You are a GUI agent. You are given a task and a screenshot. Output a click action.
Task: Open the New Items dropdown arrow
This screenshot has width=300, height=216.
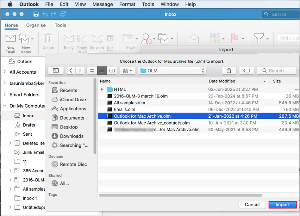(33, 38)
